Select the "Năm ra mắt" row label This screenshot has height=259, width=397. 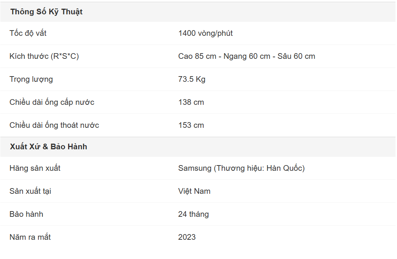tap(30, 237)
